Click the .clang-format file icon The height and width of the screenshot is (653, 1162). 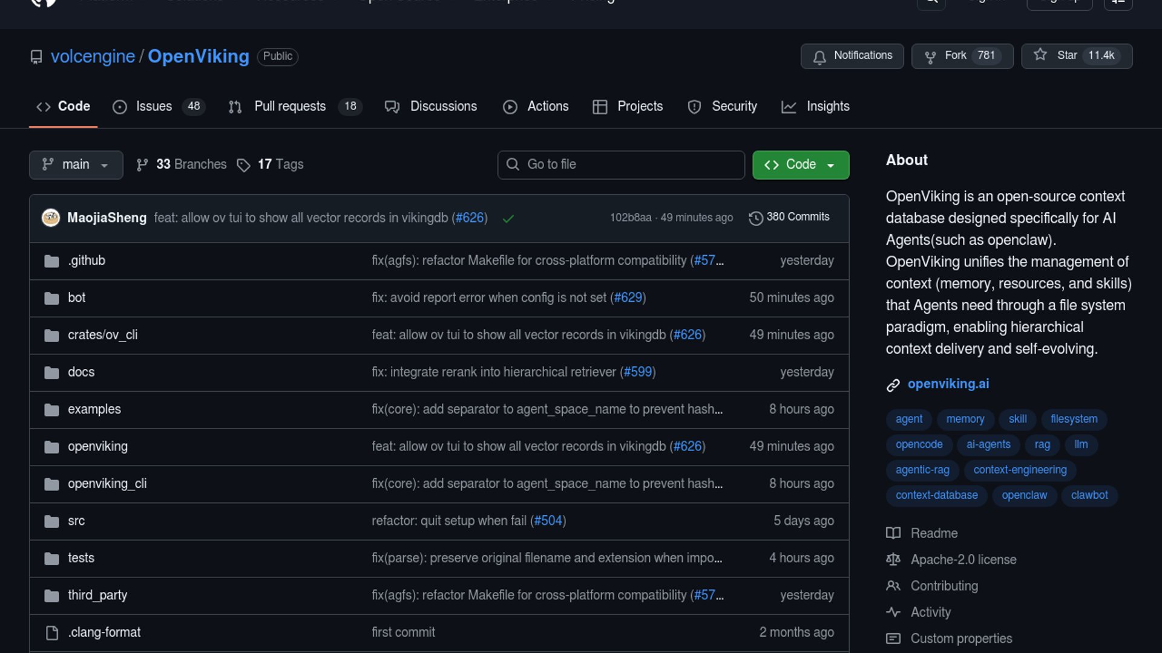pyautogui.click(x=52, y=632)
